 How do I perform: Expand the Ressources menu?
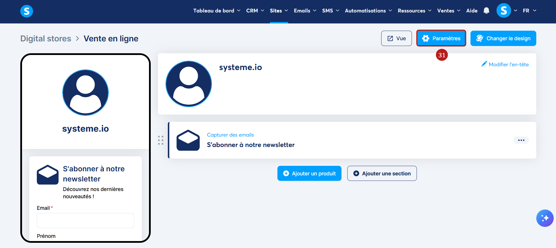(x=415, y=11)
